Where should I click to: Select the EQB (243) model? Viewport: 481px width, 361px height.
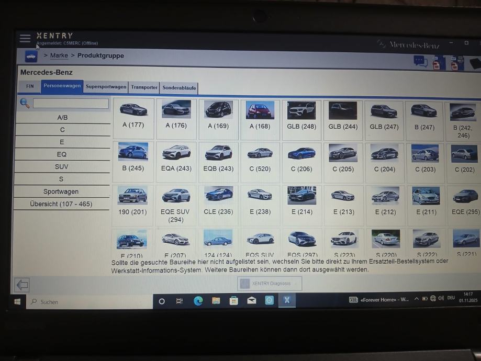point(218,162)
